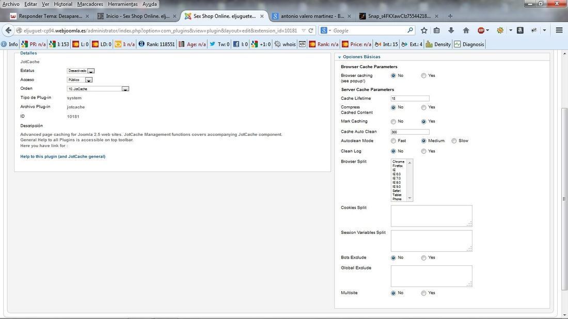This screenshot has height=319, width=568.
Task: Open the Editar menu
Action: click(x=30, y=4)
